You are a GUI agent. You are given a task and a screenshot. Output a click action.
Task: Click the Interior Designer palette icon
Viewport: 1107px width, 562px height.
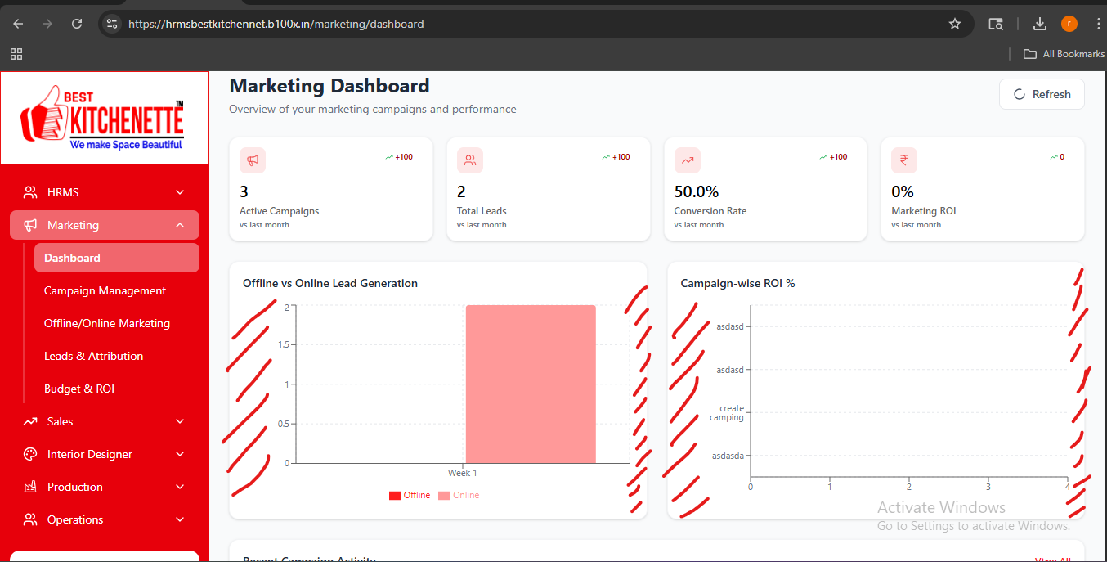coord(30,454)
